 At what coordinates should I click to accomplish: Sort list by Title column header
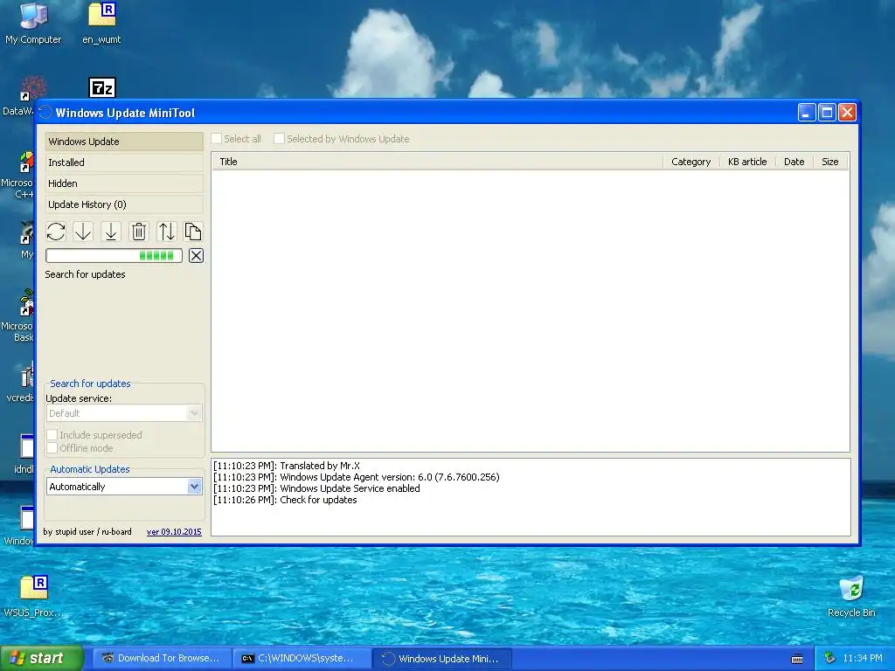[437, 162]
